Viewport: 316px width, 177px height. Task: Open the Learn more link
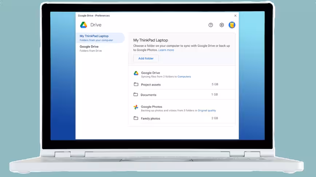click(166, 50)
